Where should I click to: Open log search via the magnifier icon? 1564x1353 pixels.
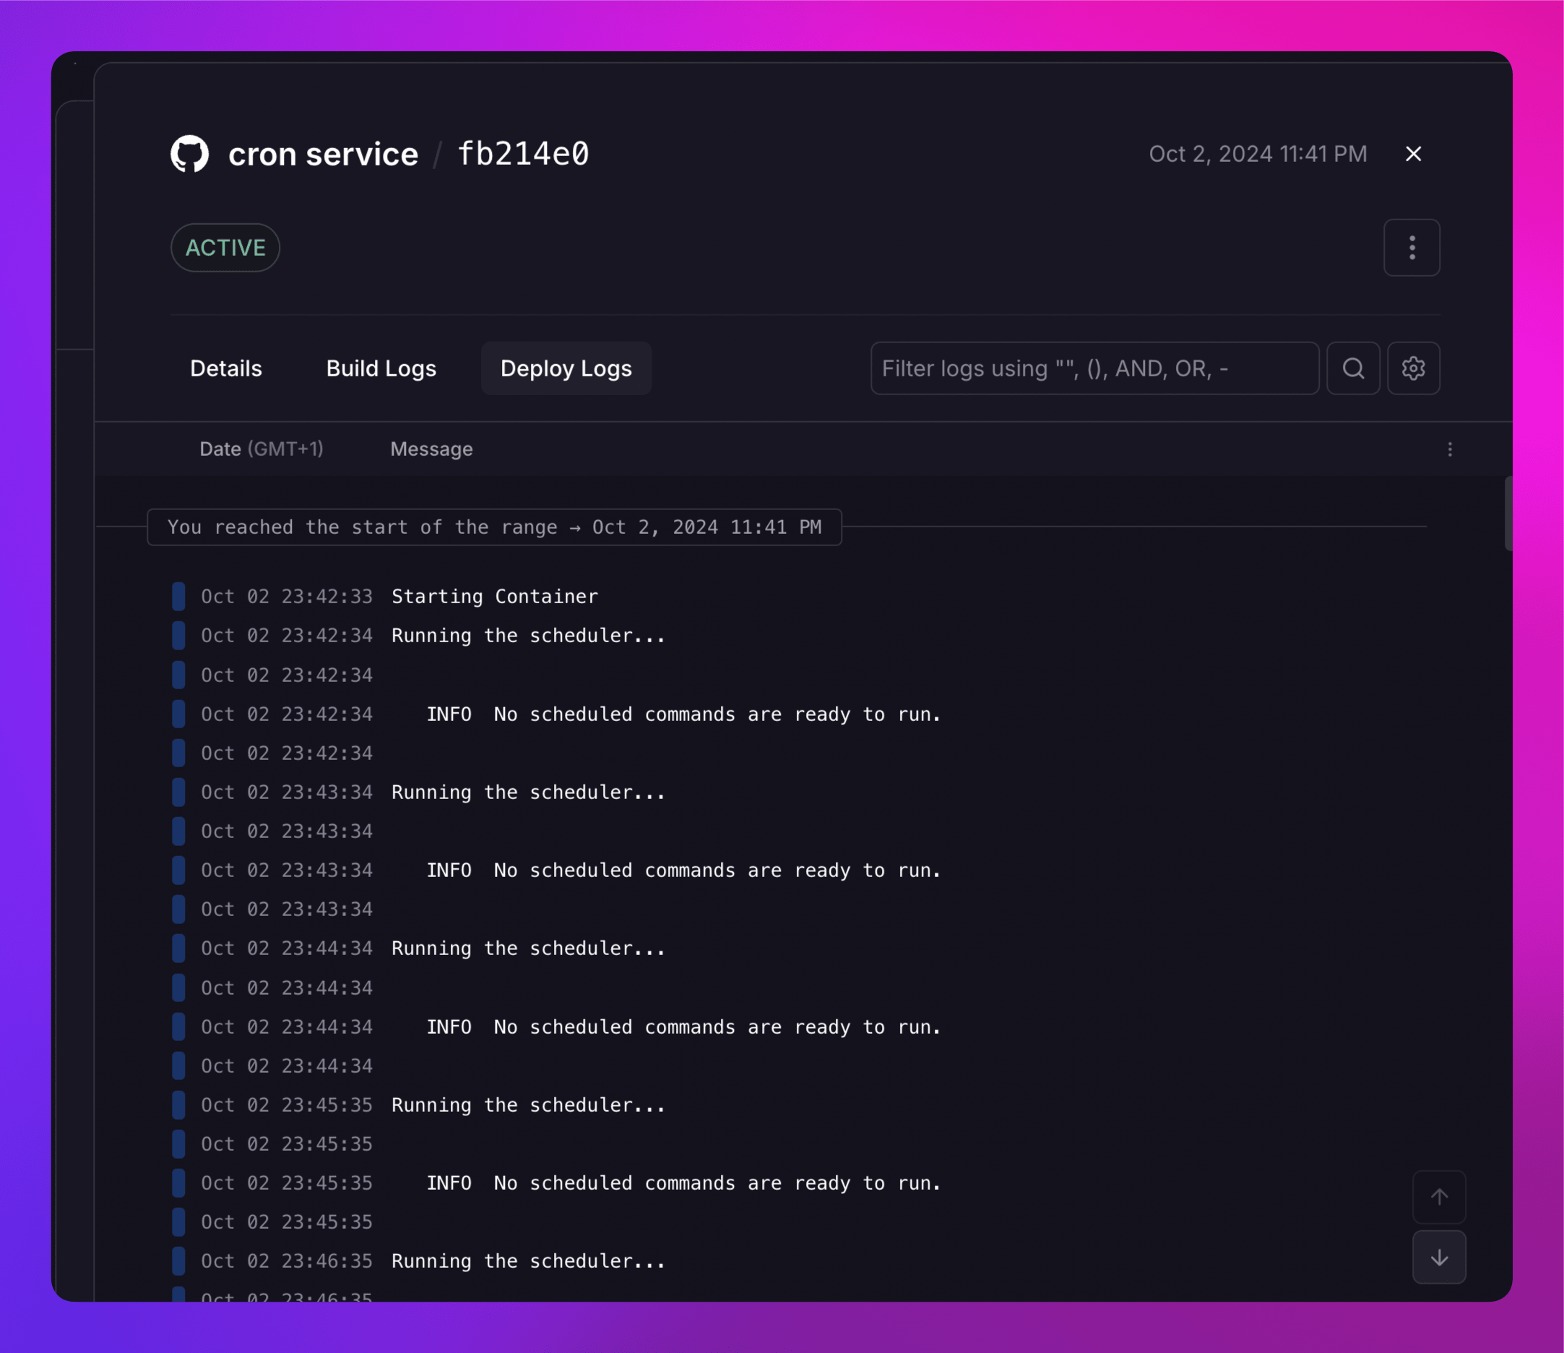[x=1352, y=368]
